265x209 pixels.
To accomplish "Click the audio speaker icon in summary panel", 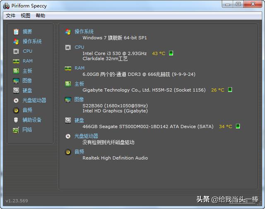I will (x=68, y=152).
